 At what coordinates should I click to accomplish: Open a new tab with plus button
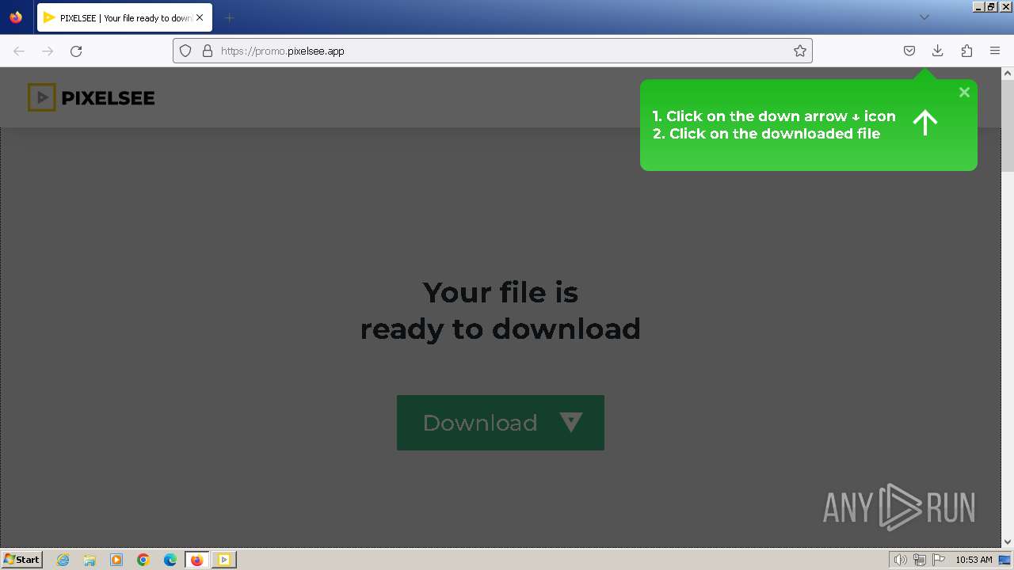(x=229, y=17)
